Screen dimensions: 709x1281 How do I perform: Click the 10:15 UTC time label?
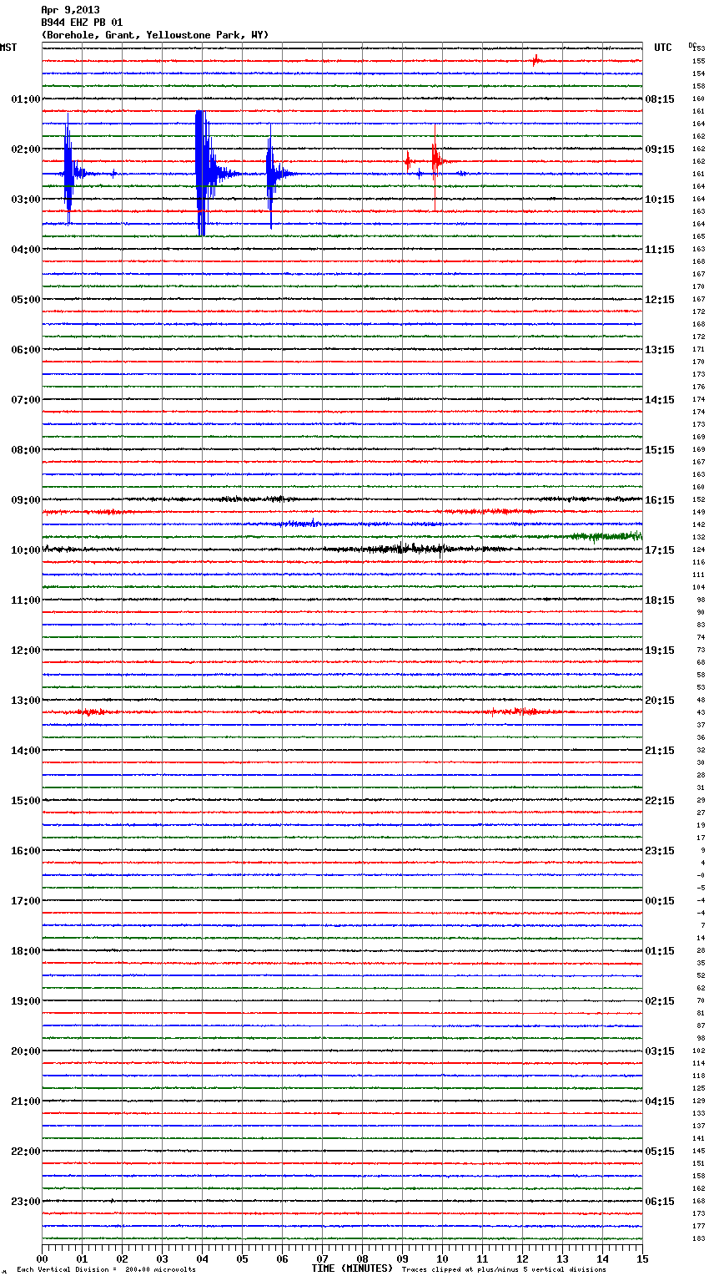pos(660,200)
